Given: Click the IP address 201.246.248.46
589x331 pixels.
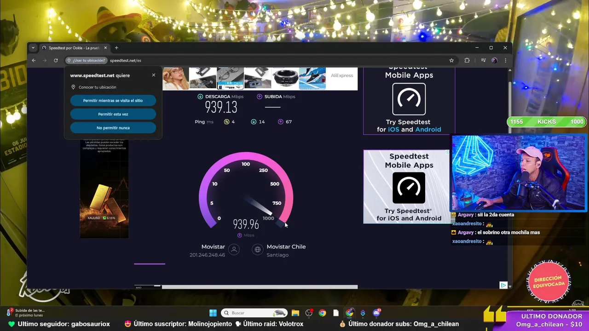Looking at the screenshot, I should [x=207, y=255].
